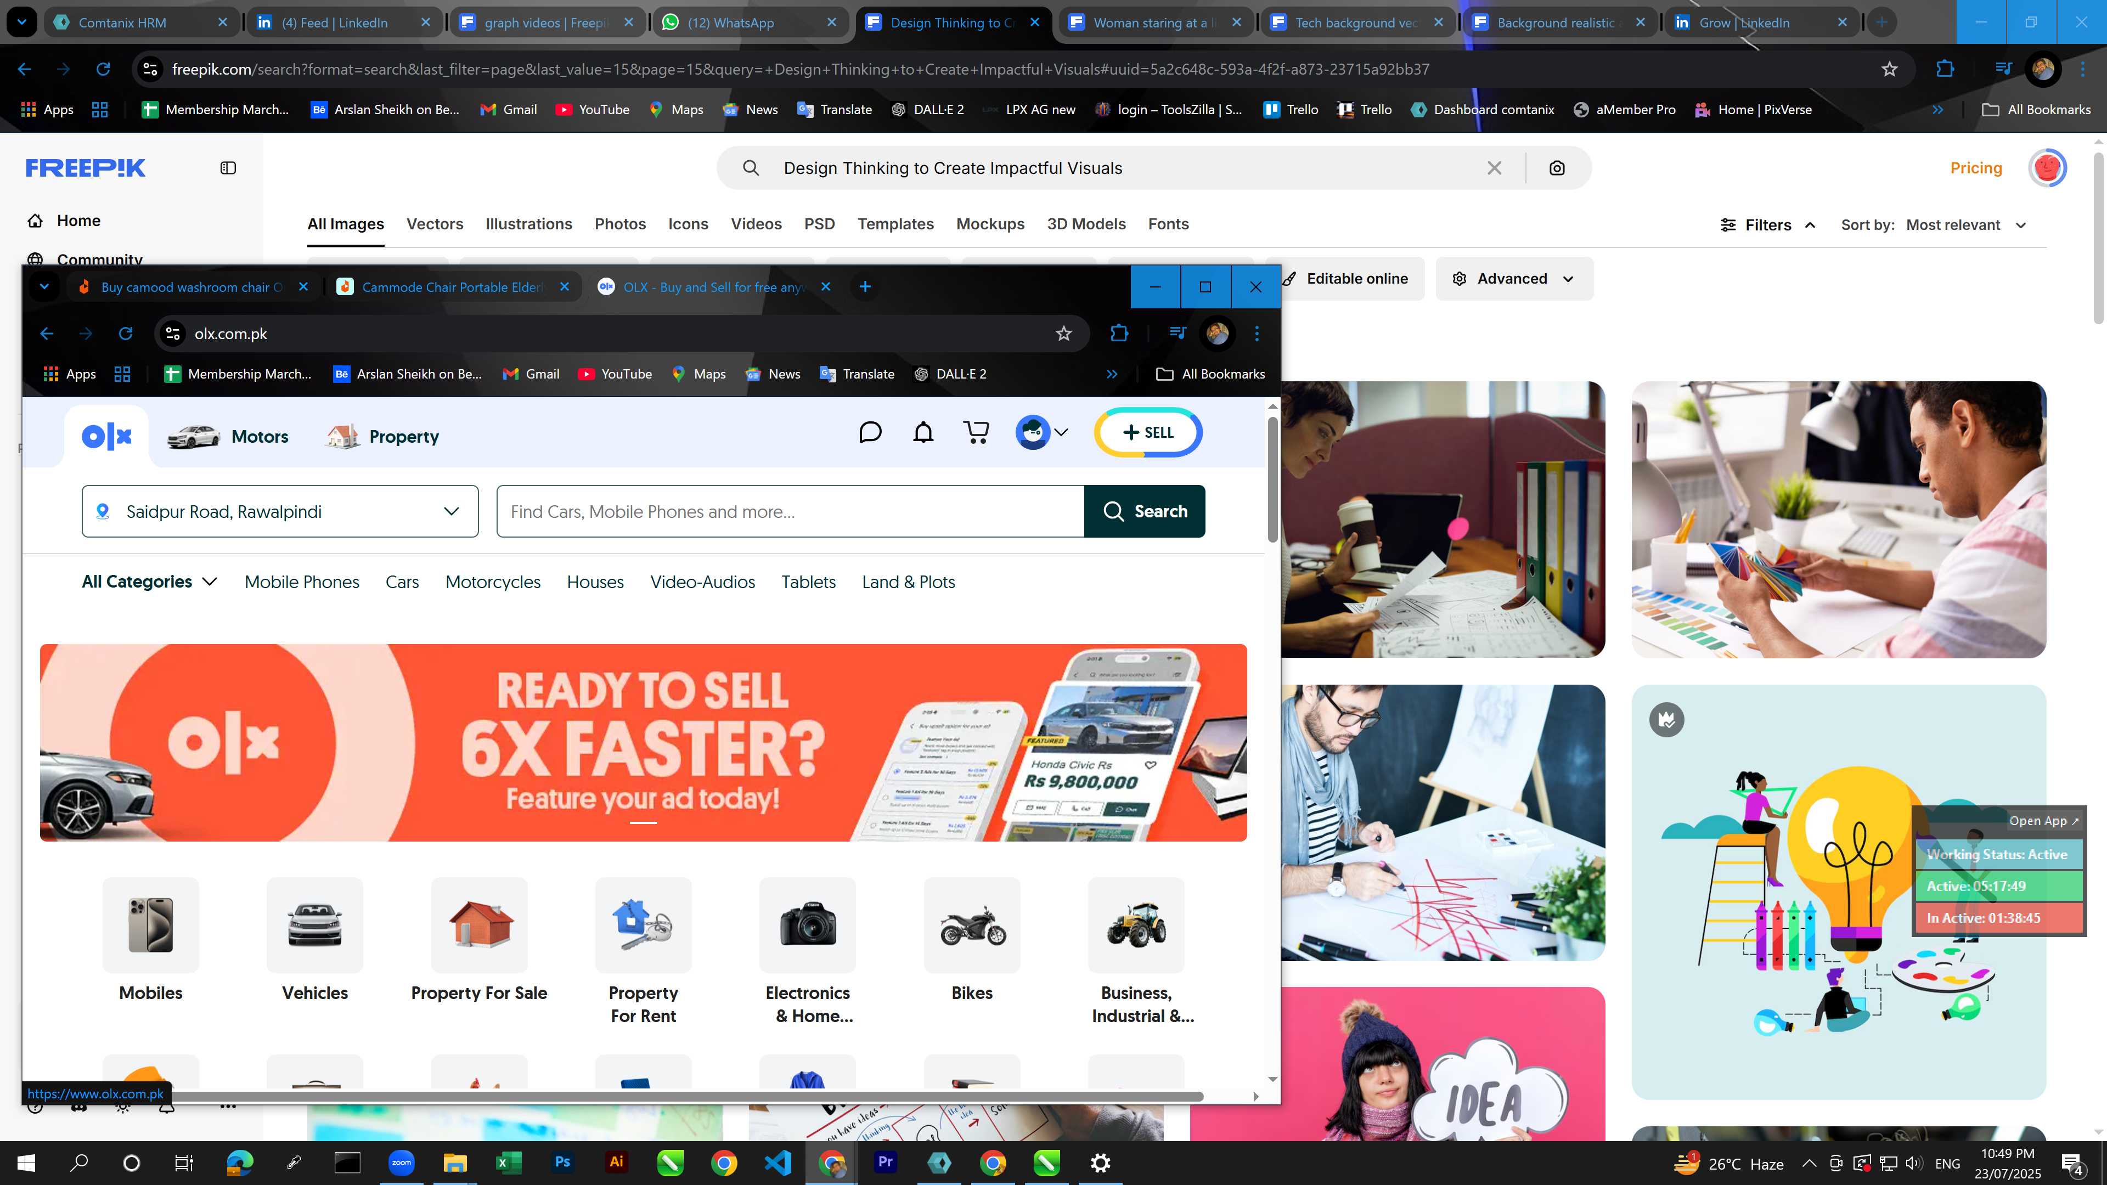The width and height of the screenshot is (2107, 1185).
Task: Bookmark olx.com.pk with the star icon
Action: coord(1063,333)
